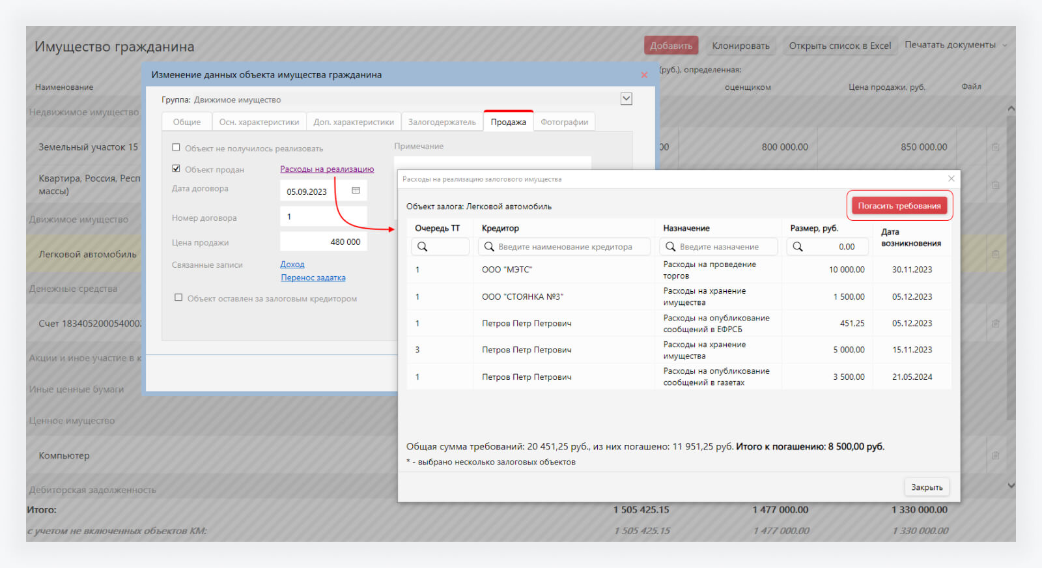Select the Продажа tab
Image resolution: width=1042 pixels, height=568 pixels.
(508, 121)
